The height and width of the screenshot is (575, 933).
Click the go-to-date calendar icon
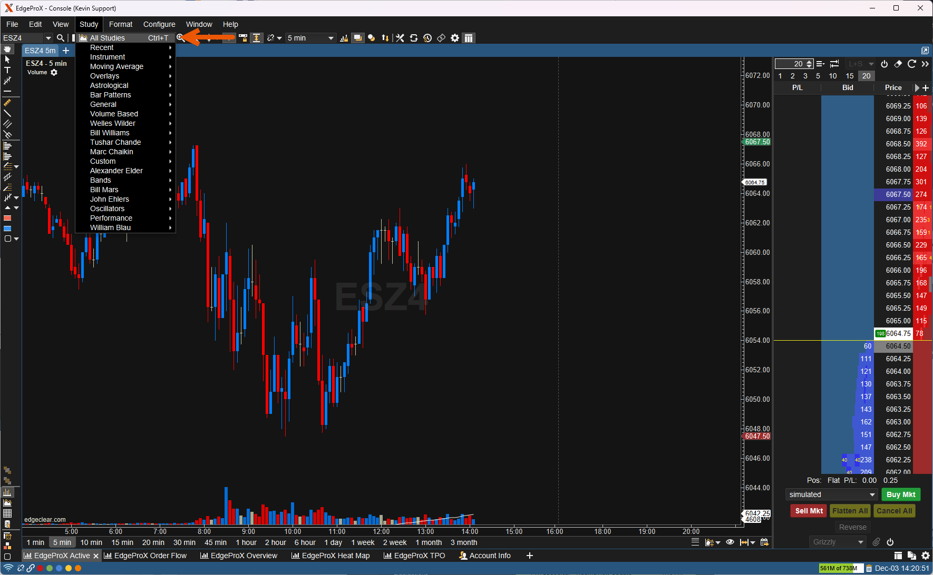[764, 542]
